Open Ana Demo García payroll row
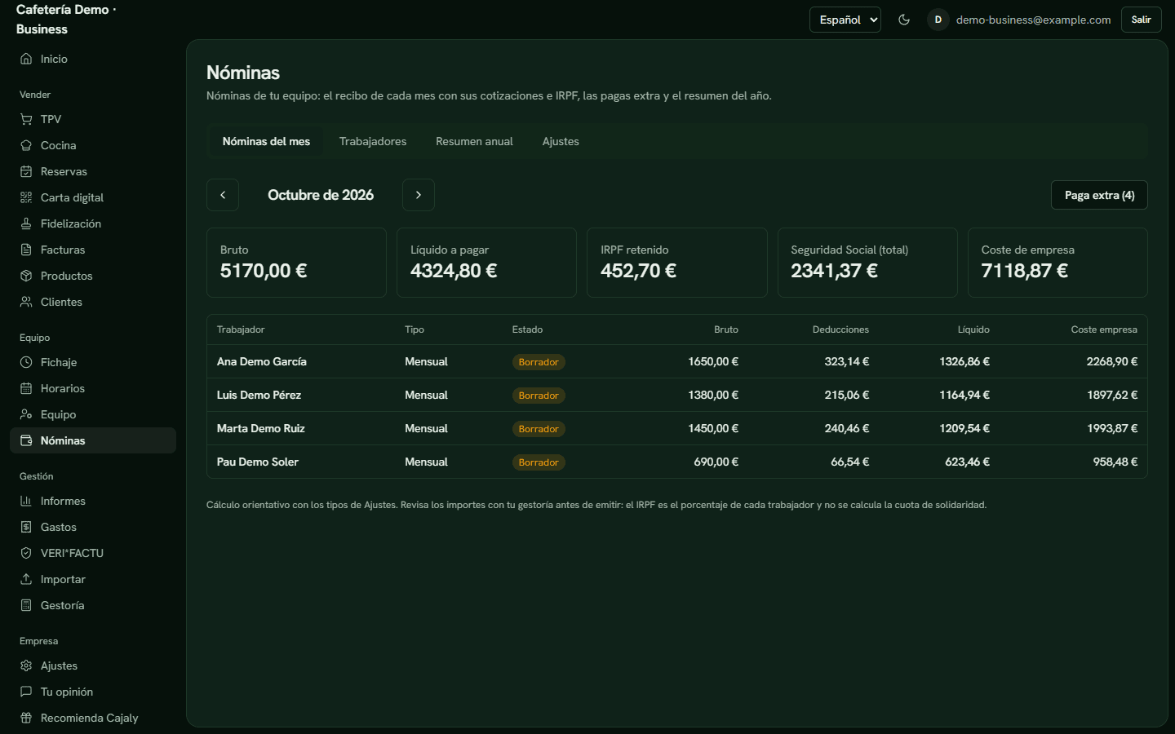This screenshot has height=734, width=1175. [x=677, y=361]
